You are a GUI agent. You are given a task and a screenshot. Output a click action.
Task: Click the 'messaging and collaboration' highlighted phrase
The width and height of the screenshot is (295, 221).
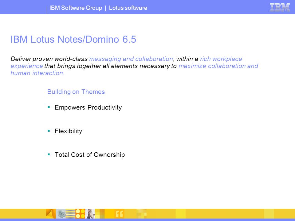131,59
